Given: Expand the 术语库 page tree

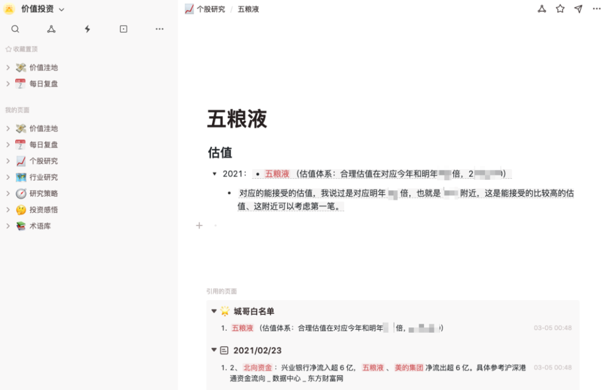Looking at the screenshot, I should tap(8, 226).
